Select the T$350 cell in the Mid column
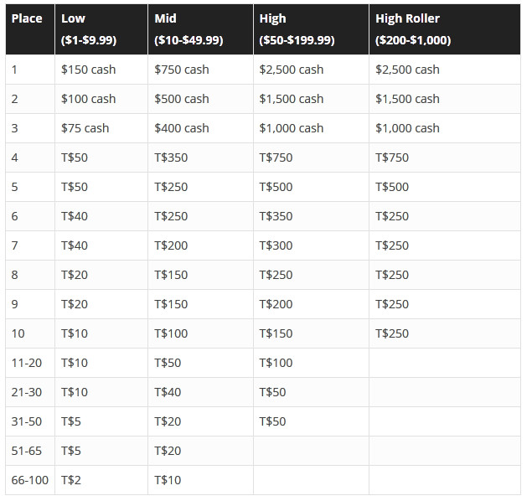The image size is (532, 501). coord(200,158)
